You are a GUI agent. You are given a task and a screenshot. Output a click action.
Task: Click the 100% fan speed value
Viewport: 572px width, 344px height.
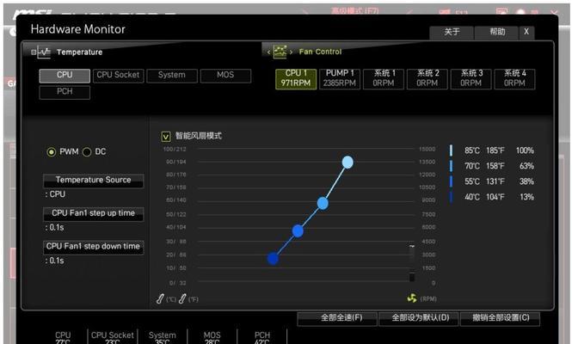(x=525, y=150)
